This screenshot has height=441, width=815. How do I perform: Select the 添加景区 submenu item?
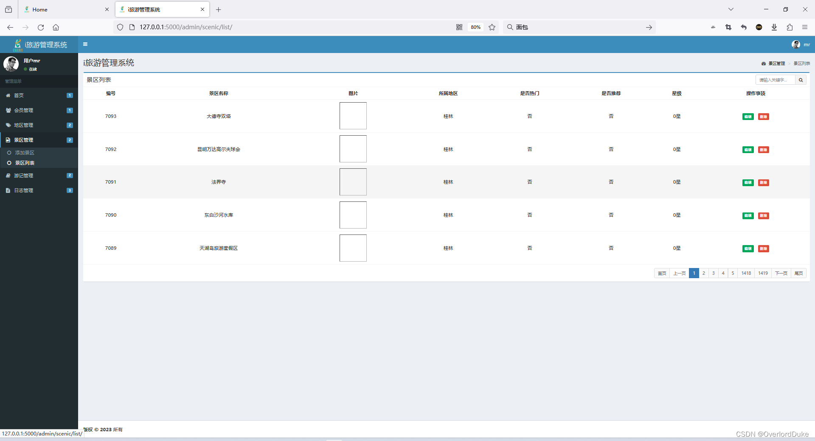(x=25, y=153)
